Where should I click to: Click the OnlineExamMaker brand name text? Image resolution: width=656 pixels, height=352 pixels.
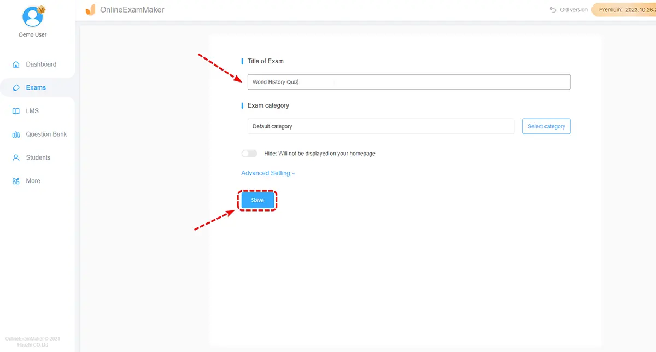[x=132, y=10]
